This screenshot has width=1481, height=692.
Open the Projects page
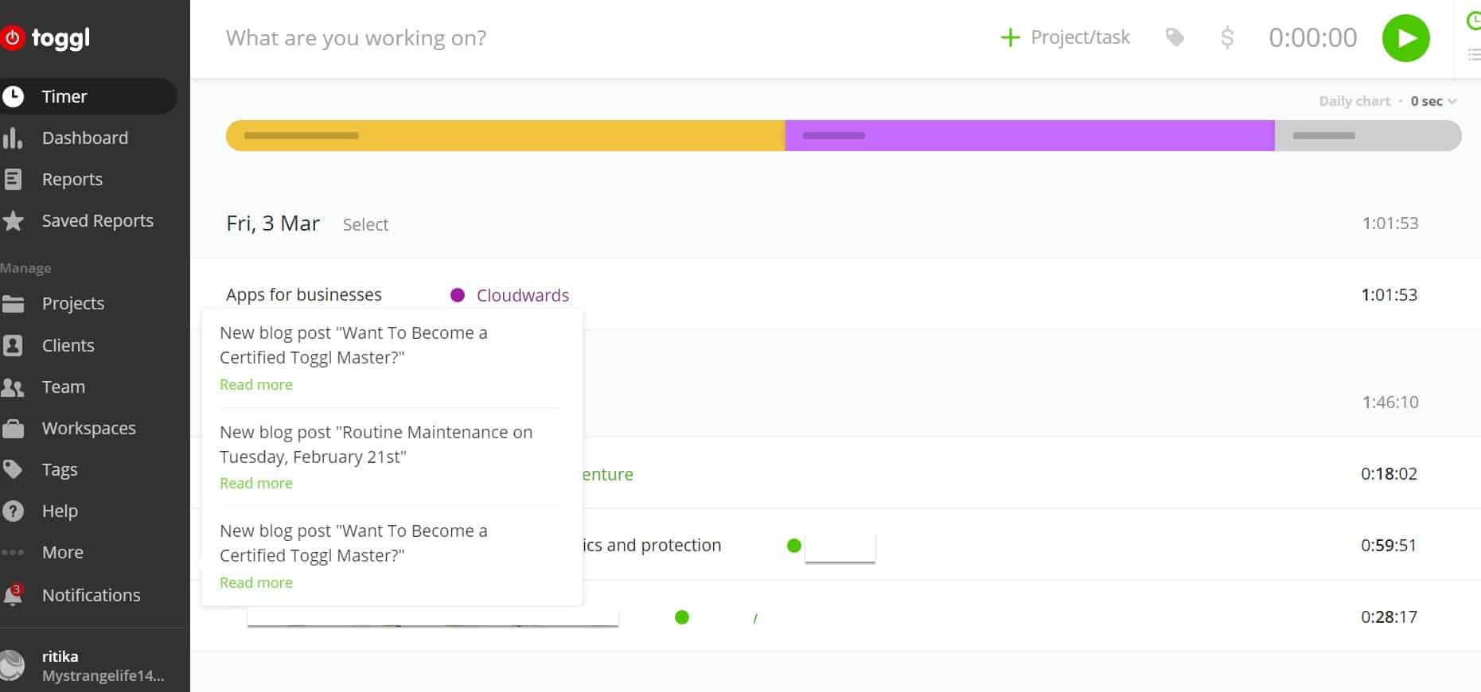click(x=72, y=303)
